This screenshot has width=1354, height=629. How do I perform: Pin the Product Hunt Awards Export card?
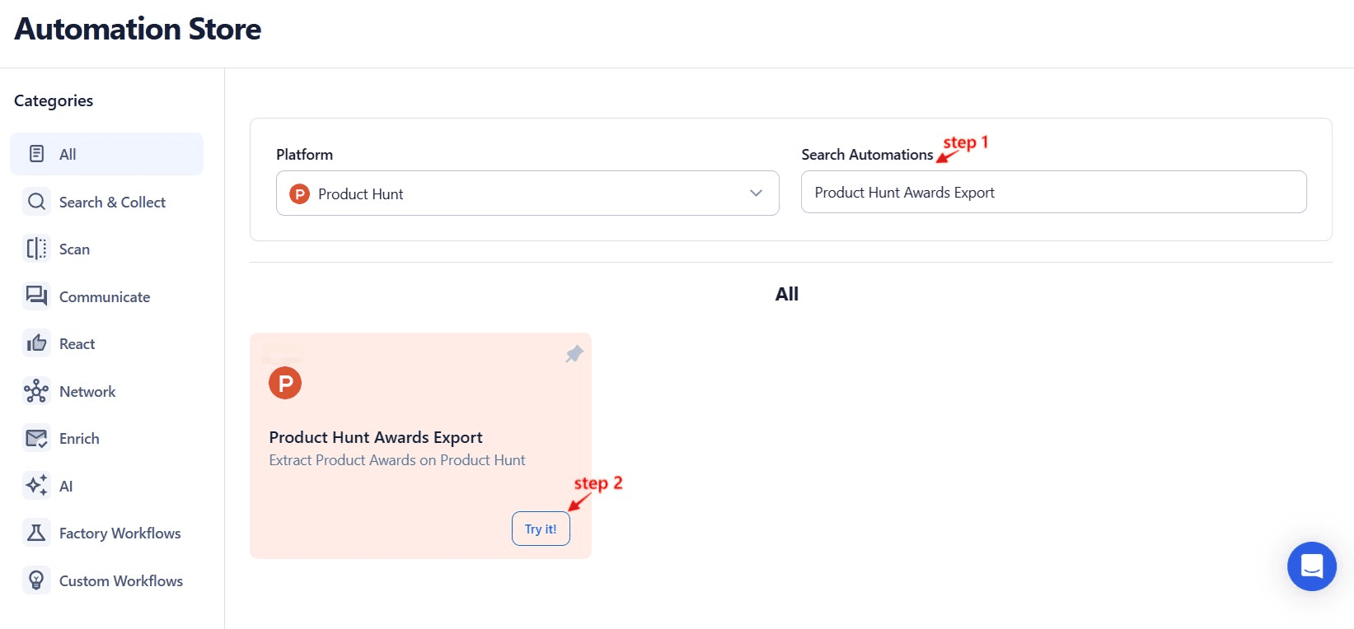(574, 354)
